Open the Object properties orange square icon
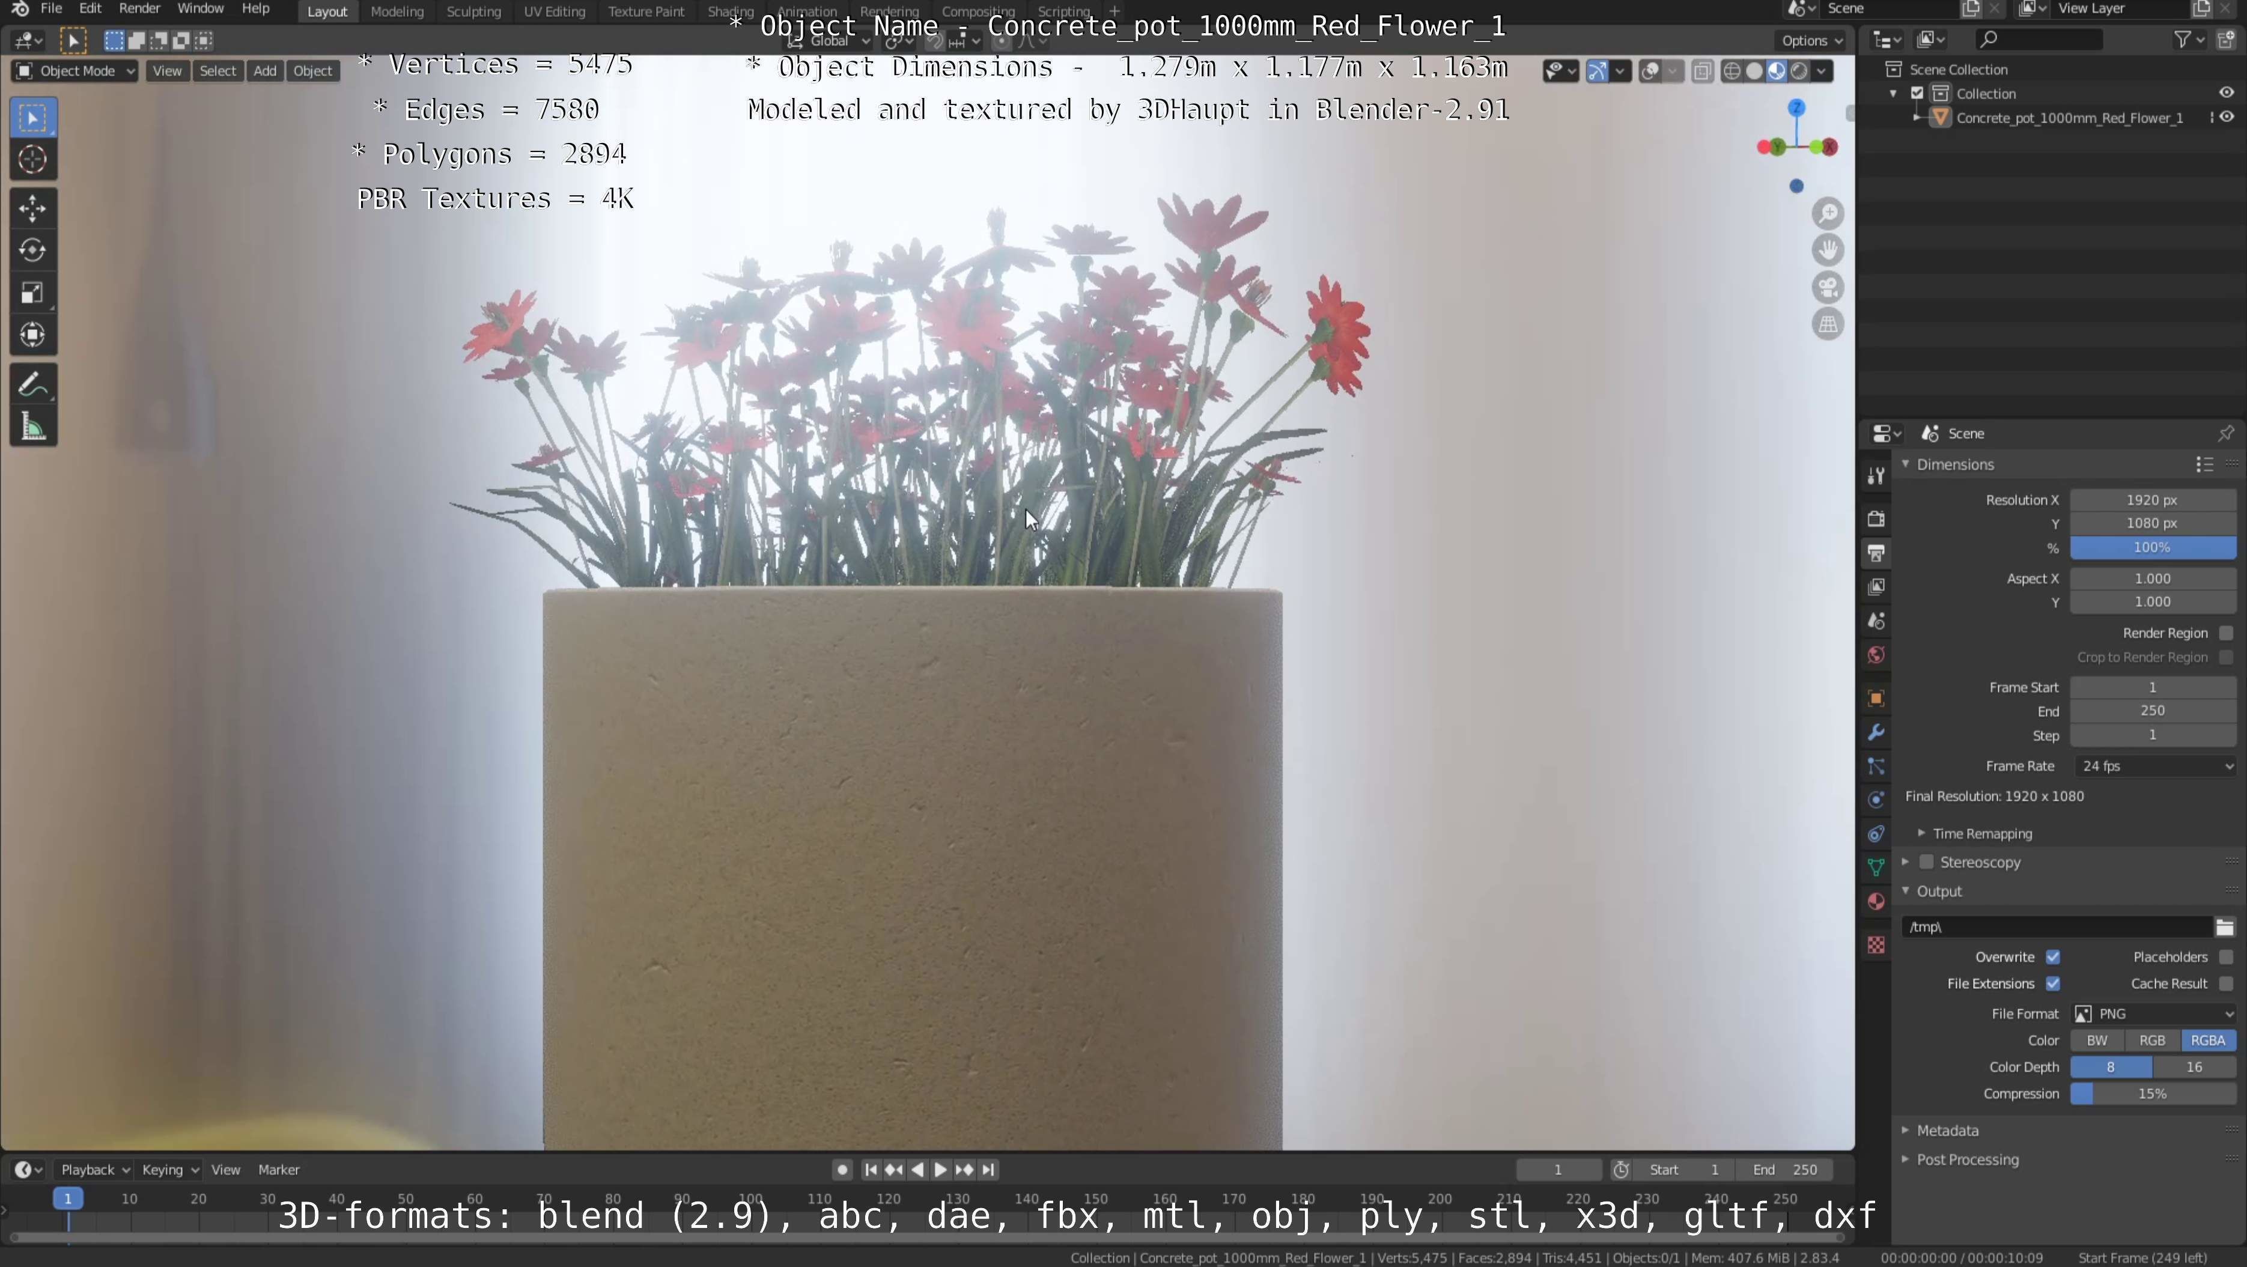 pos(1876,699)
